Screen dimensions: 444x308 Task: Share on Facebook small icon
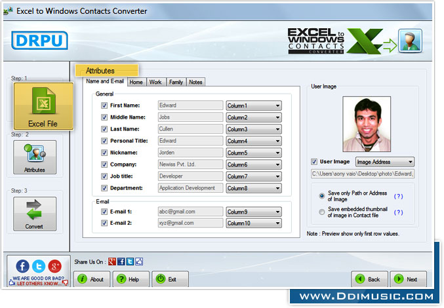click(121, 261)
